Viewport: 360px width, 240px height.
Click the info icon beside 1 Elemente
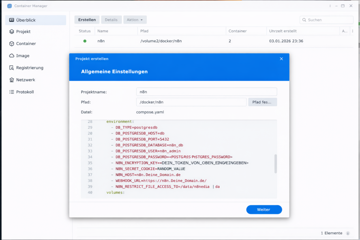click(348, 233)
